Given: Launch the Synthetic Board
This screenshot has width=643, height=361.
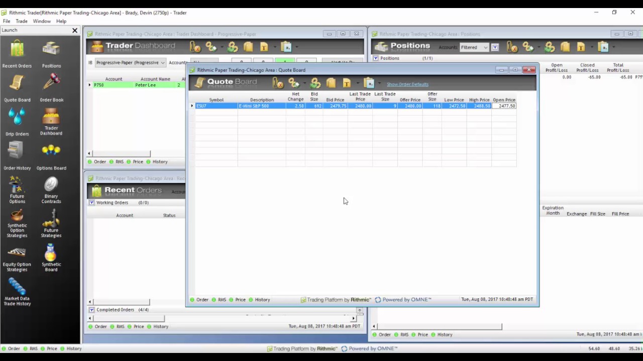Looking at the screenshot, I should [x=51, y=258].
